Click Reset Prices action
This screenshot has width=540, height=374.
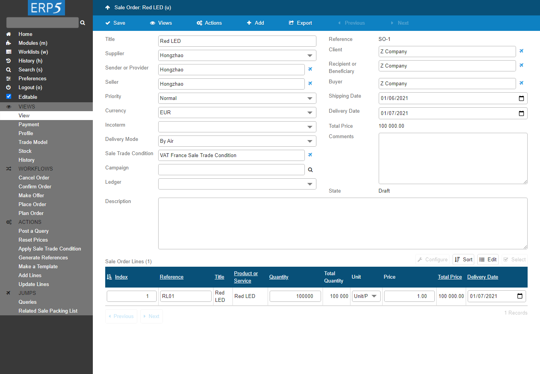33,240
